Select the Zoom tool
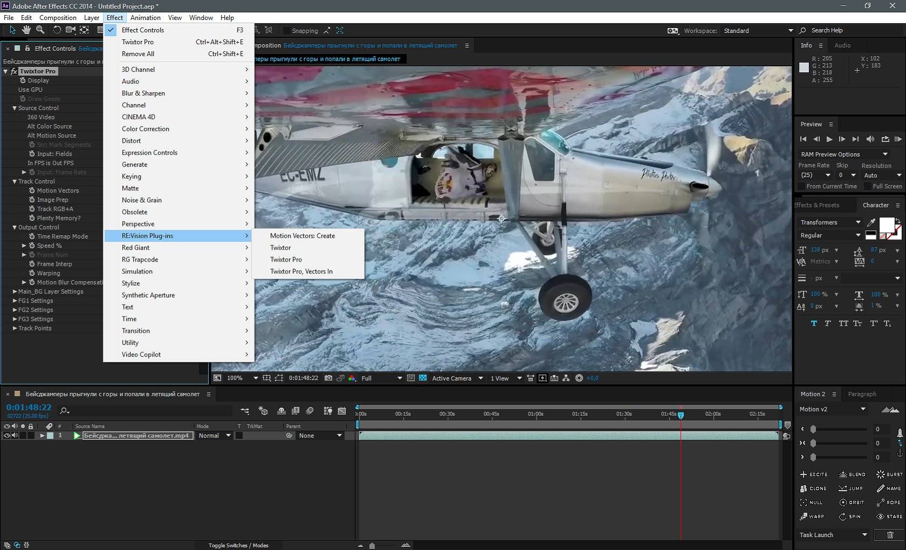The image size is (906, 550). [x=40, y=30]
